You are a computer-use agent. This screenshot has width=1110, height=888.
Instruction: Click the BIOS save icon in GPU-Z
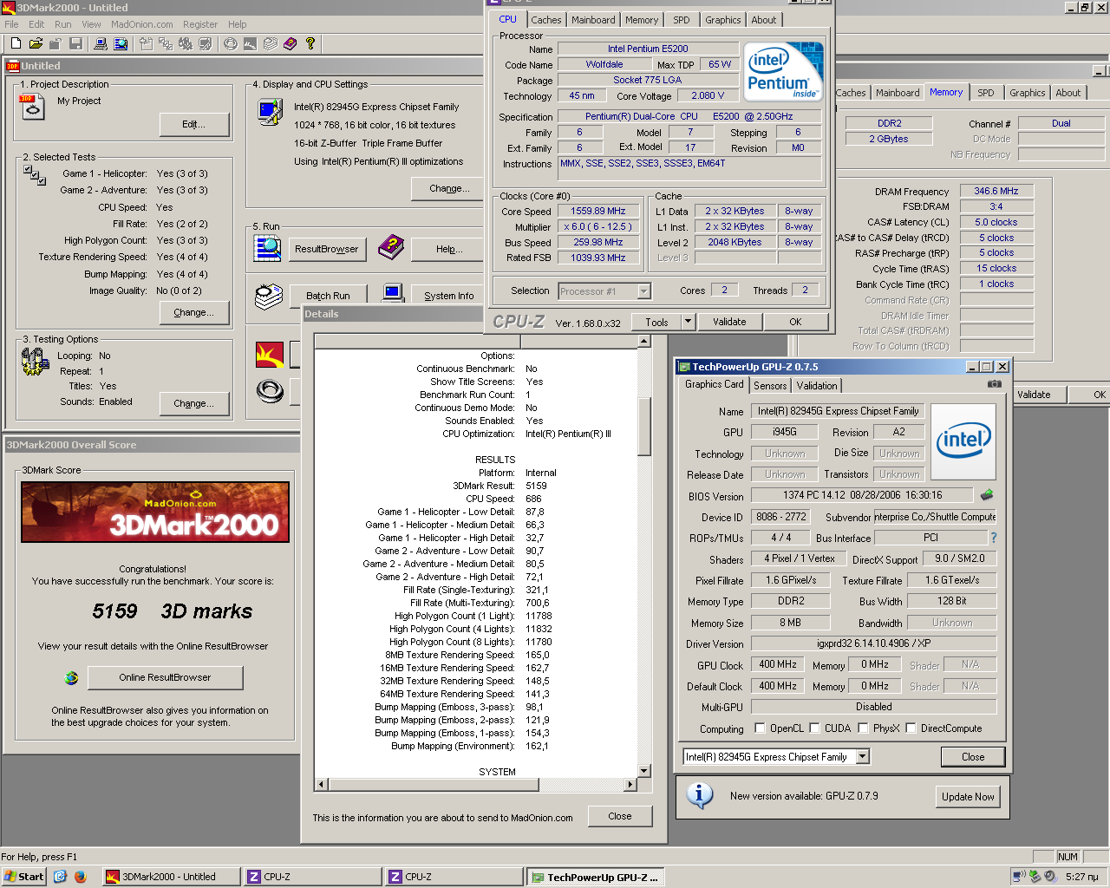987,495
